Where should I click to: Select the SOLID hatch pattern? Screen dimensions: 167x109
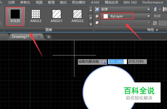(x=15, y=16)
